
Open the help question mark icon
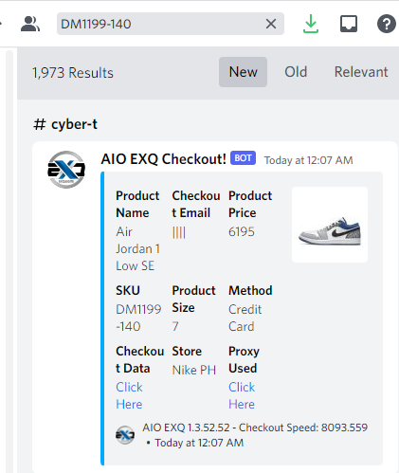[387, 24]
